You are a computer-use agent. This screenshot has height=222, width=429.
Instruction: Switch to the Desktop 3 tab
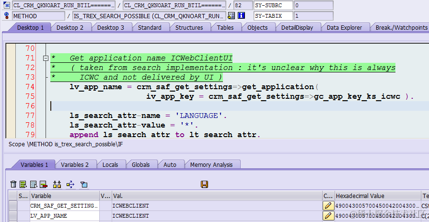pyautogui.click(x=111, y=28)
